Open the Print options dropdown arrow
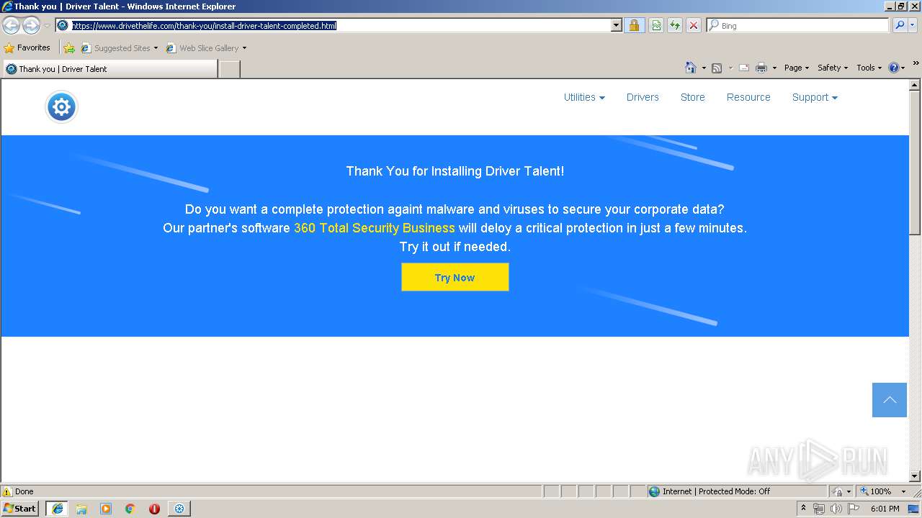Viewport: 922px width, 518px height. click(x=774, y=68)
